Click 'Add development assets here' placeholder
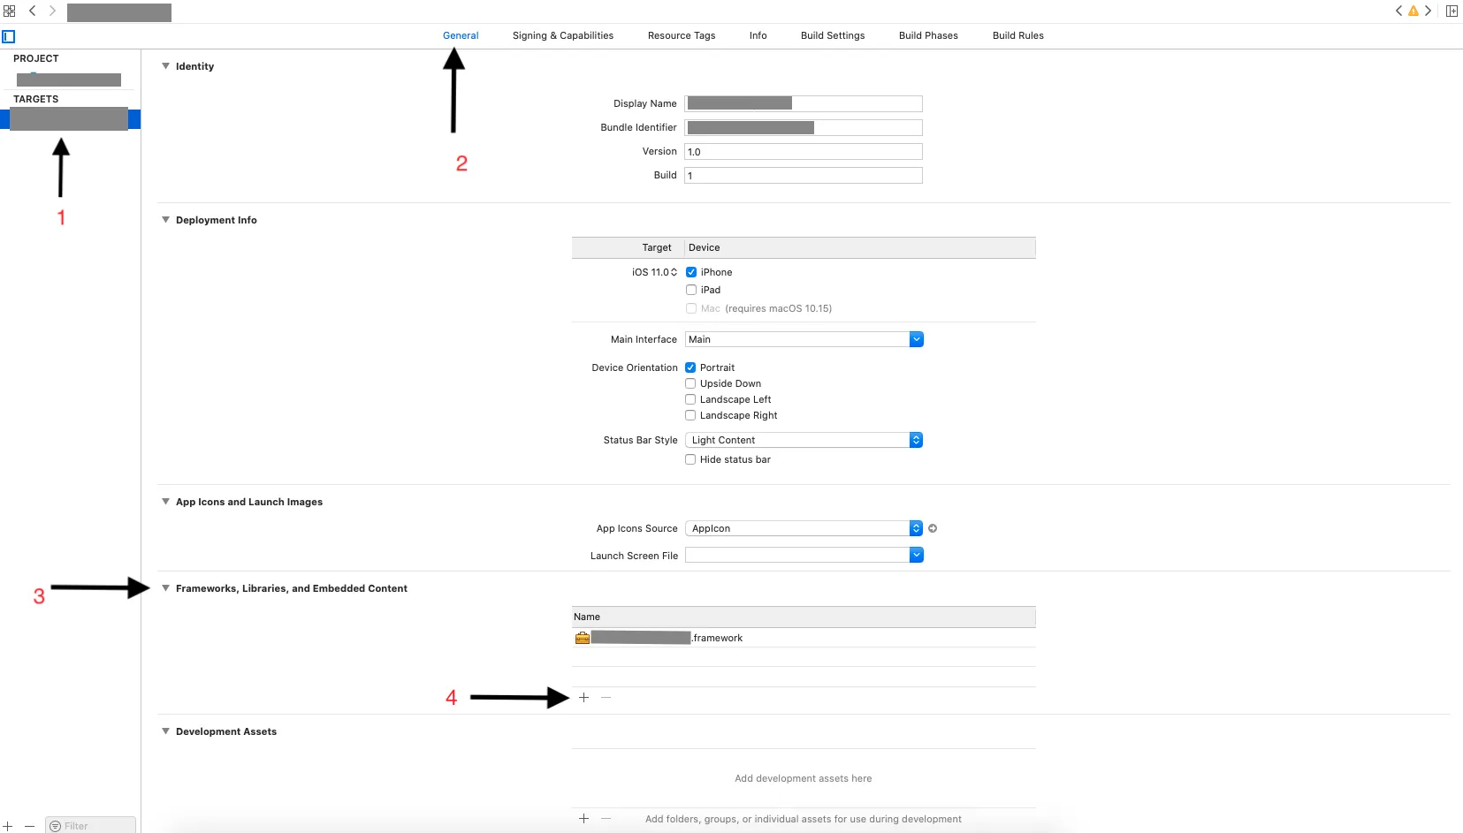The height and width of the screenshot is (833, 1463). click(804, 778)
